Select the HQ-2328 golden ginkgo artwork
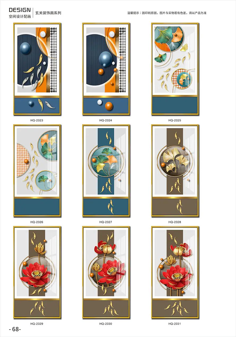Viewport: 236px width, 337px height. pyautogui.click(x=175, y=171)
